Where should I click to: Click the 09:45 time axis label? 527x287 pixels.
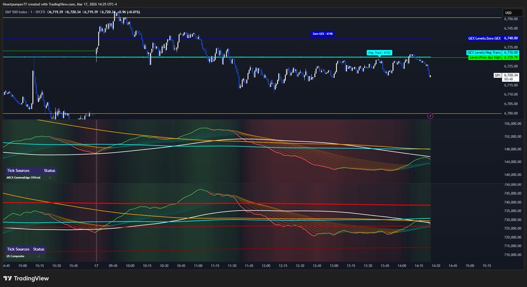coord(113,265)
